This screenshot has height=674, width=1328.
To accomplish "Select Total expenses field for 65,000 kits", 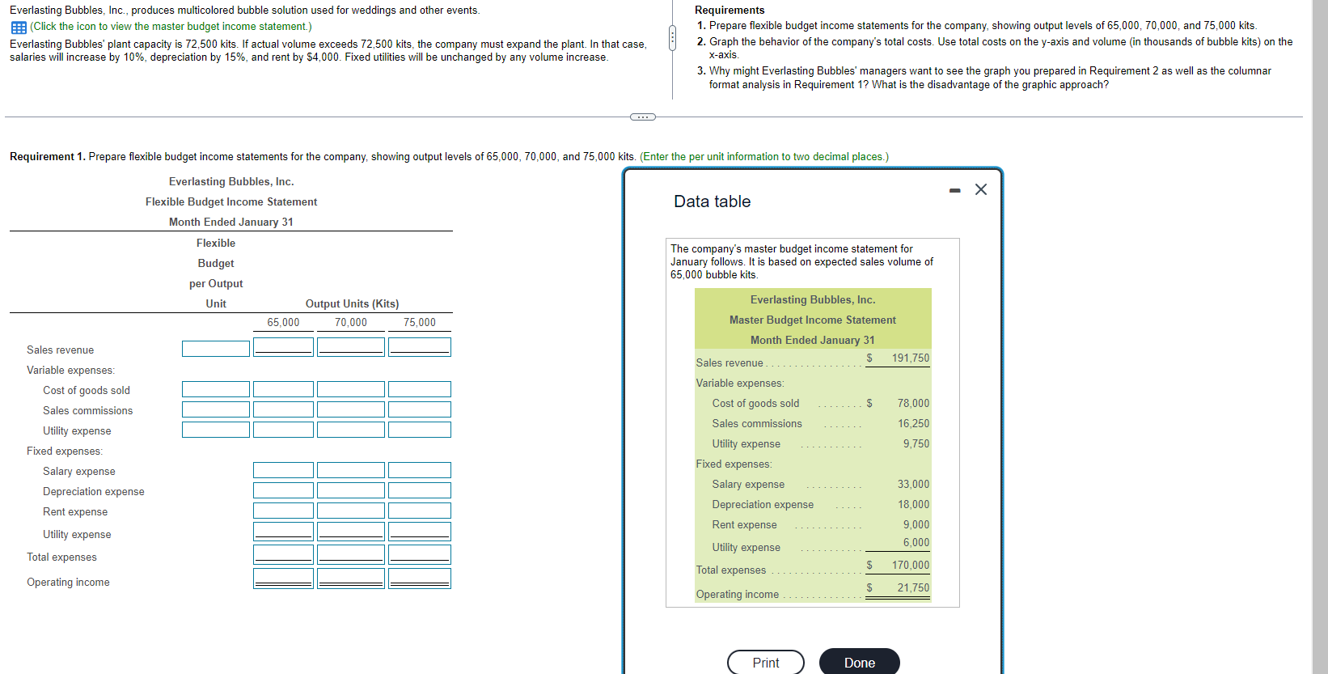I will tap(283, 554).
